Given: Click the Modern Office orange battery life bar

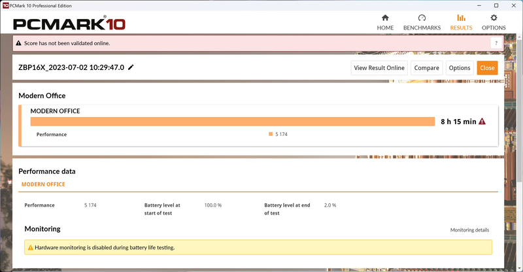Looking at the screenshot, I should (x=233, y=122).
